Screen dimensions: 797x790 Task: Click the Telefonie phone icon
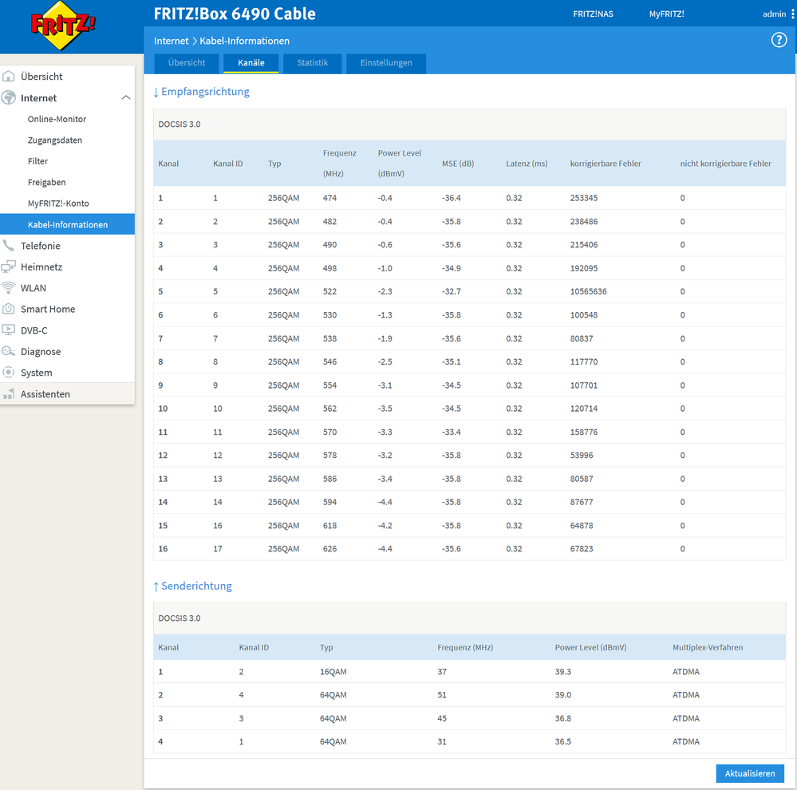pos(9,246)
